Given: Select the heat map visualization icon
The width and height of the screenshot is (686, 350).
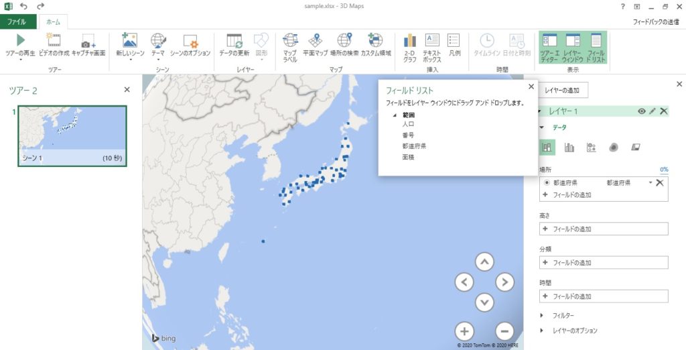Looking at the screenshot, I should coord(614,148).
